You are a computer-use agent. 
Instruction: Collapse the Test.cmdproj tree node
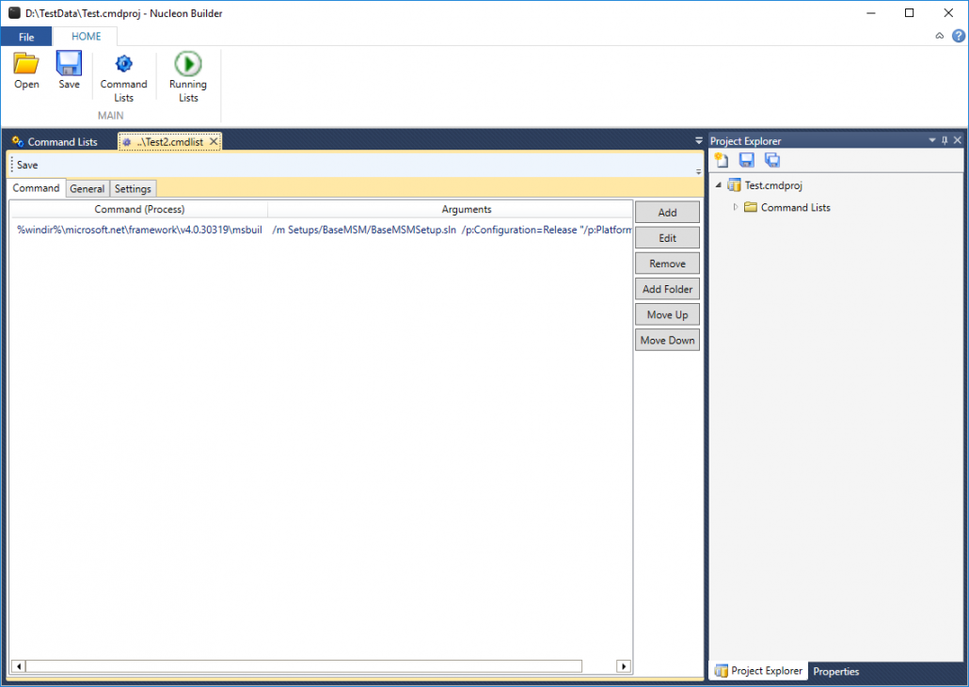[x=718, y=185]
